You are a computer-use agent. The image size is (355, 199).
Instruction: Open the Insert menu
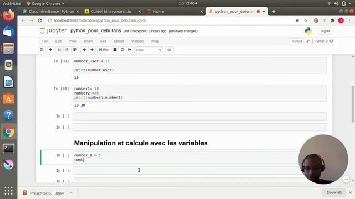click(x=88, y=41)
